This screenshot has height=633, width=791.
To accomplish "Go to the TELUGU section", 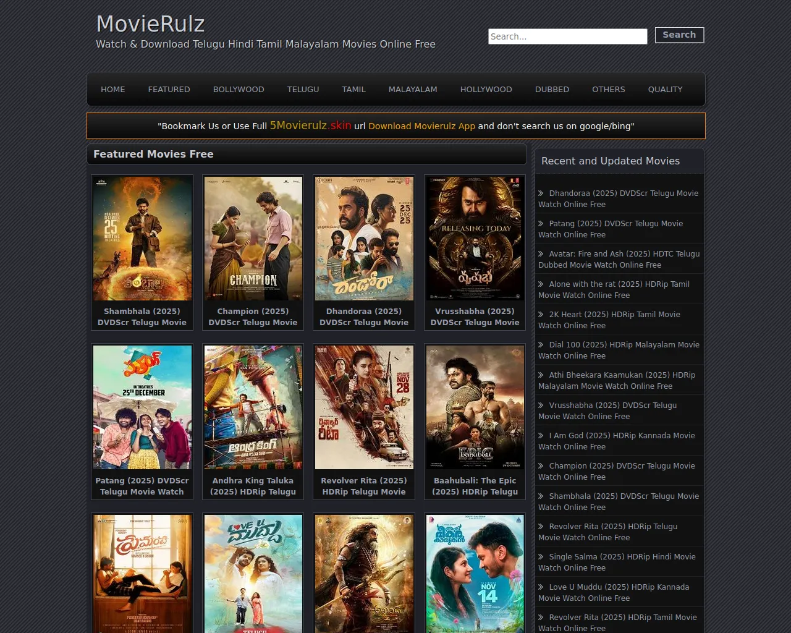I will pyautogui.click(x=303, y=90).
